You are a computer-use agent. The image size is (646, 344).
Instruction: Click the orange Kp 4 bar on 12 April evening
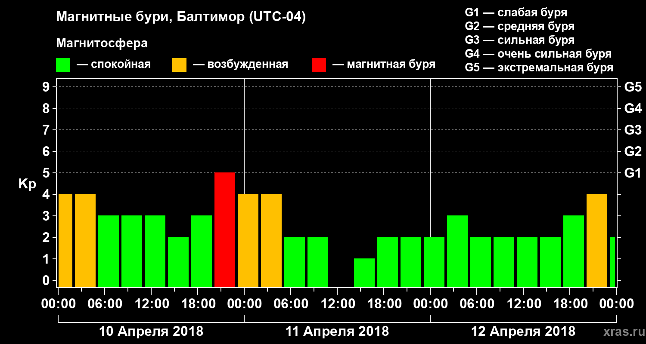point(597,240)
